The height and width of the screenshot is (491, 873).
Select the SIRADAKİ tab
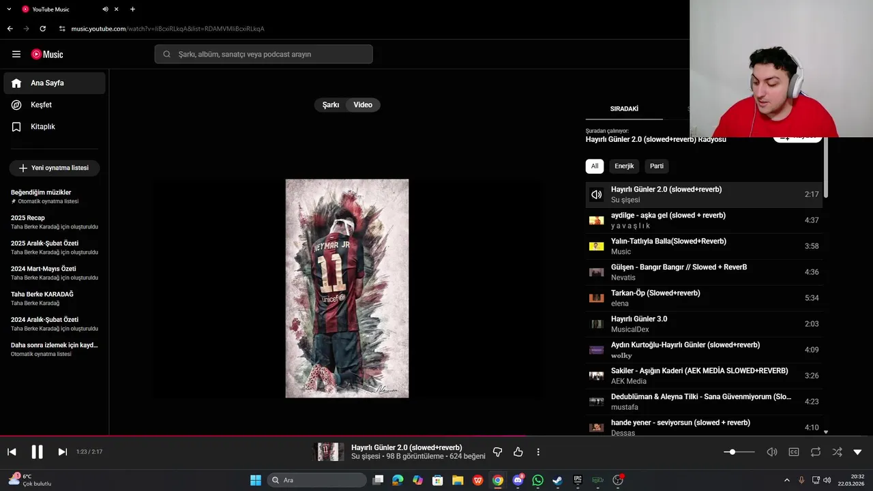(624, 109)
